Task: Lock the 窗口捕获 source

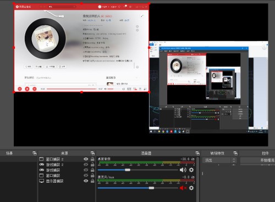Action: (x=92, y=176)
